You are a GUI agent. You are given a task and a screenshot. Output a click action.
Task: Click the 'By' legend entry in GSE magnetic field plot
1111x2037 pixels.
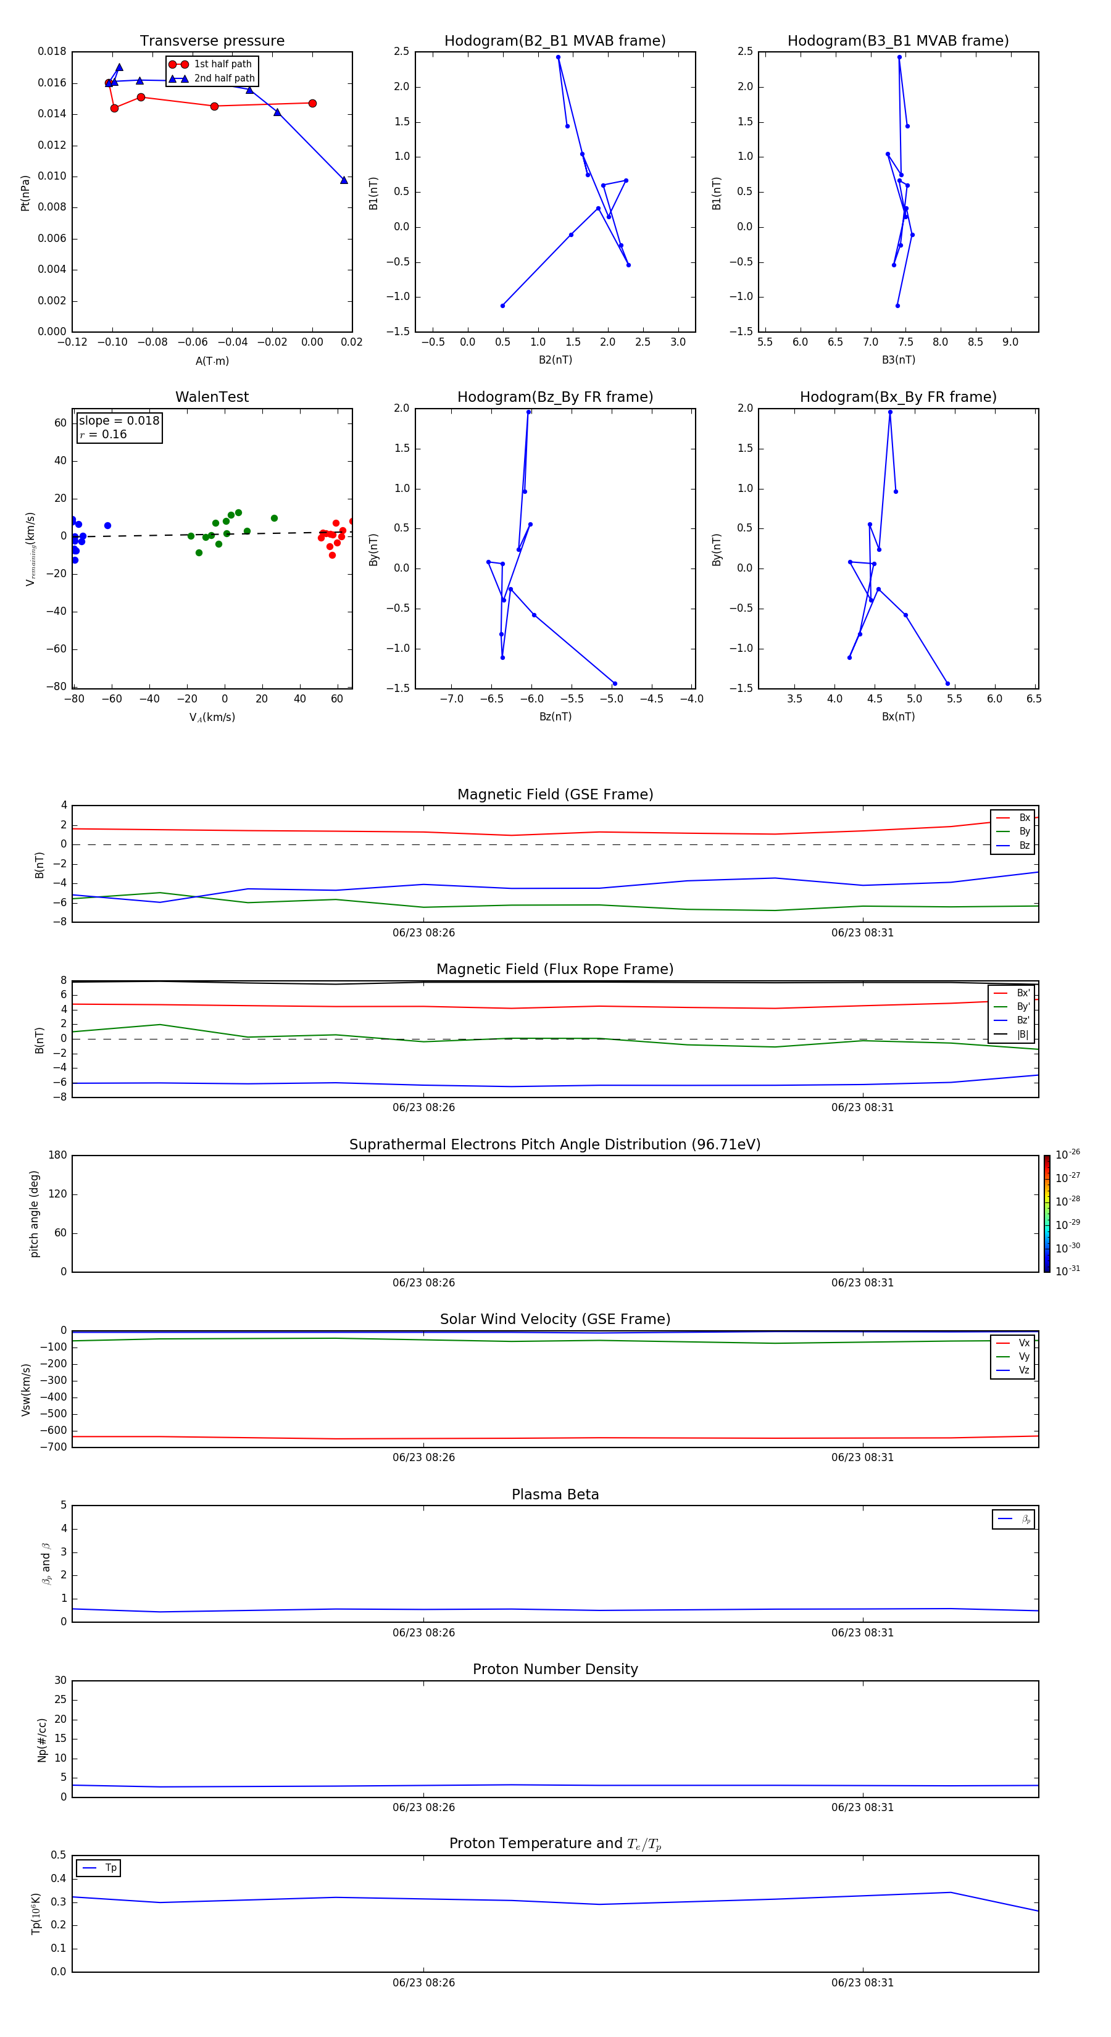click(1013, 832)
